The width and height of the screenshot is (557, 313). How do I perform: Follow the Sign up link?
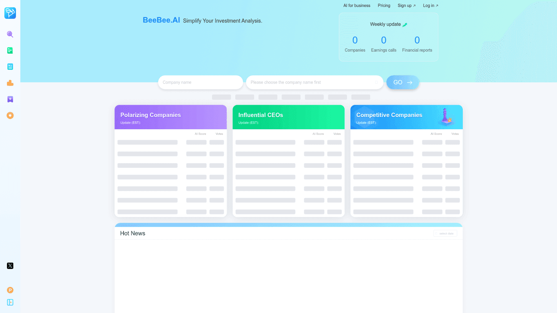tap(406, 6)
